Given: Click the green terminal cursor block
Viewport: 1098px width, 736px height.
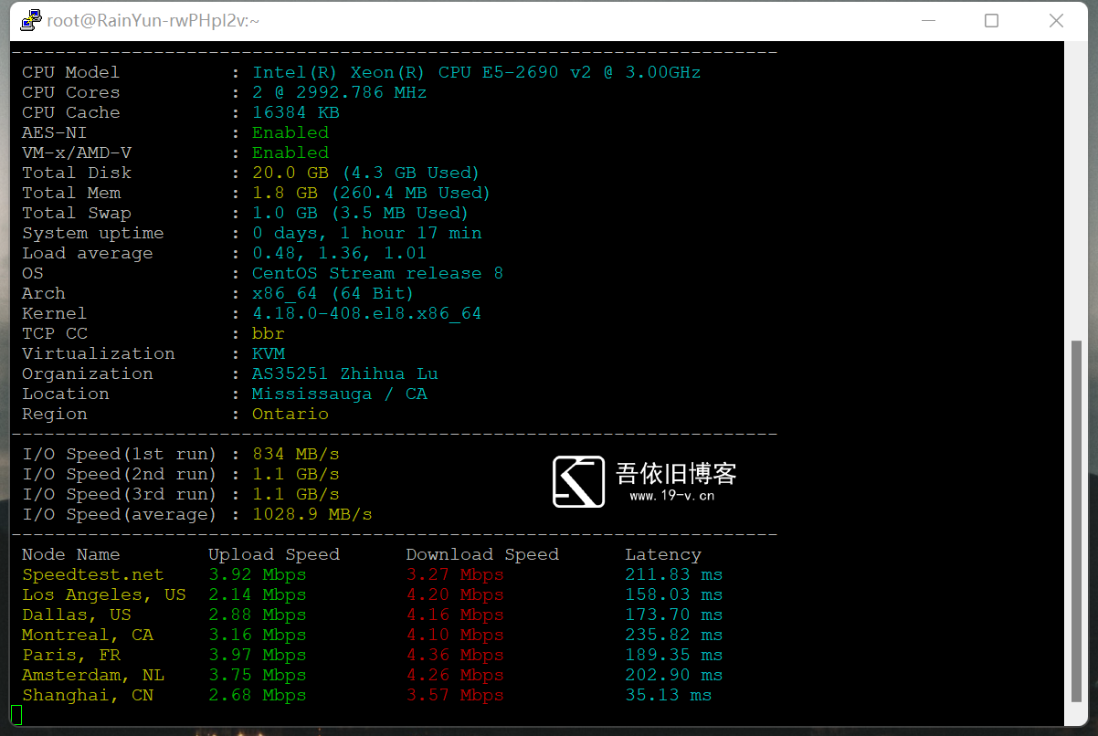Looking at the screenshot, I should click(16, 715).
